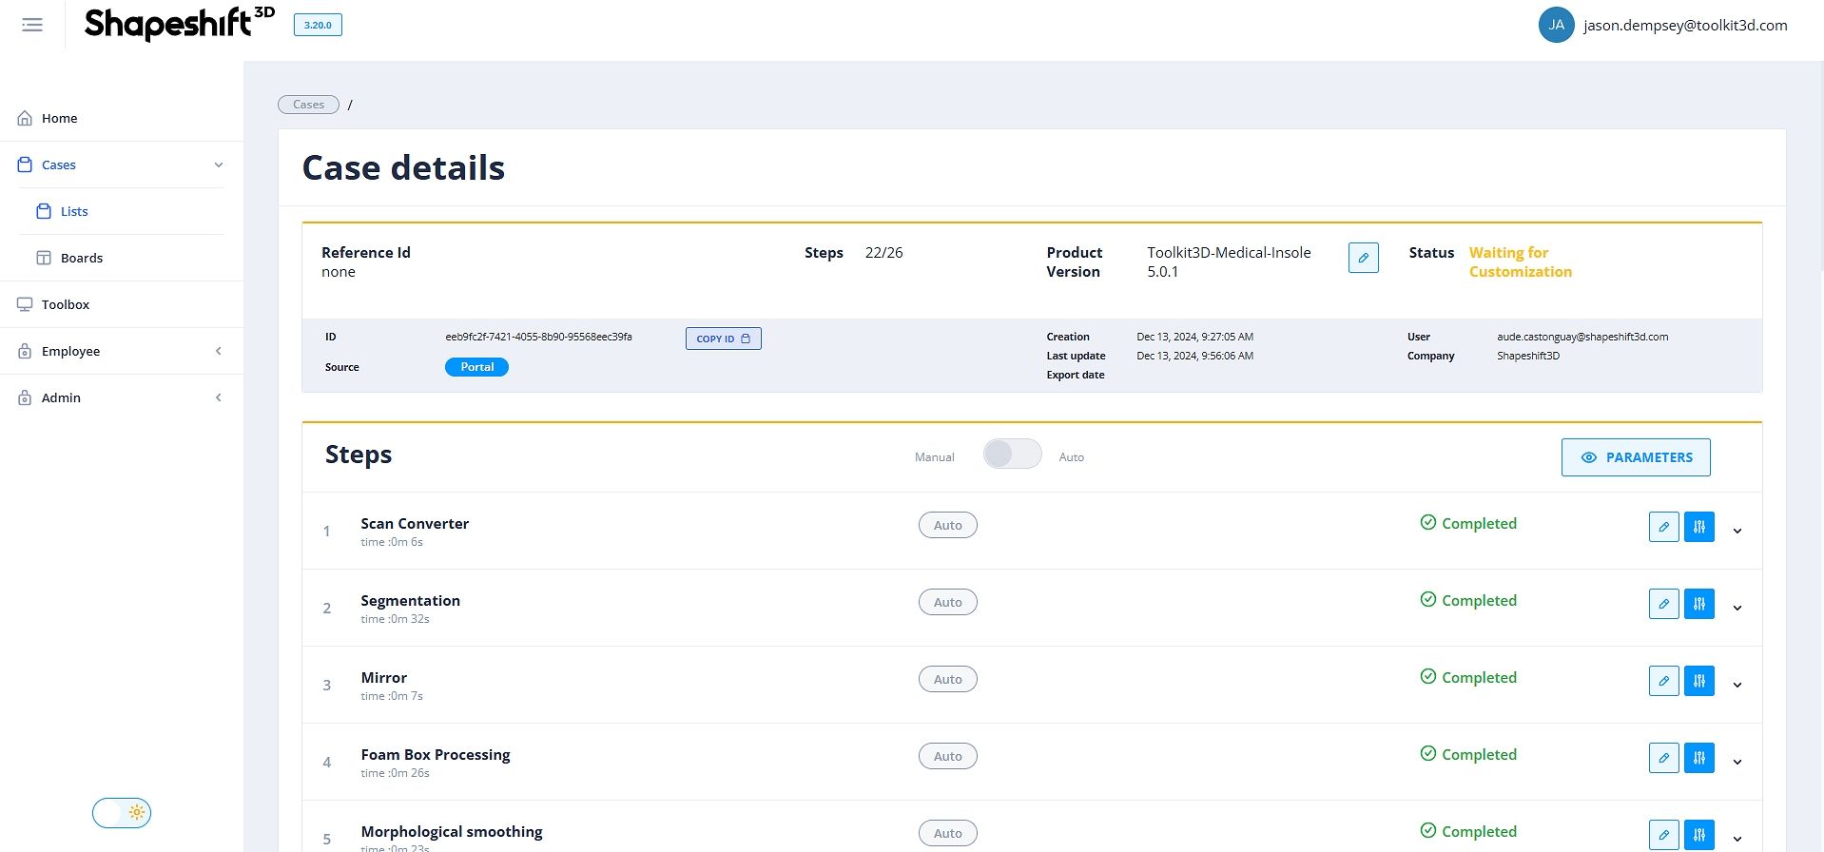The image size is (1824, 852).
Task: Toggle the Manual/Auto steps switch
Action: coord(1012,455)
